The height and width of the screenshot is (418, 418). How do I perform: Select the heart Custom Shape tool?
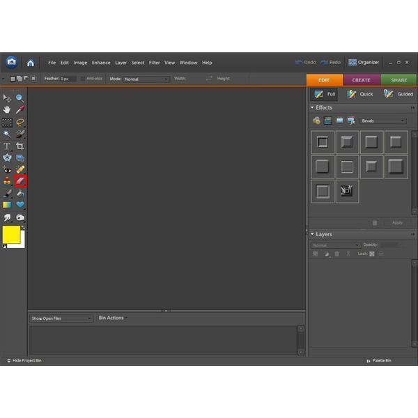[20, 205]
